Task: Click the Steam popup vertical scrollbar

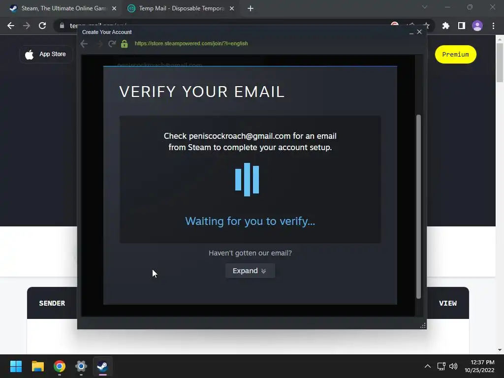Action: [x=418, y=206]
